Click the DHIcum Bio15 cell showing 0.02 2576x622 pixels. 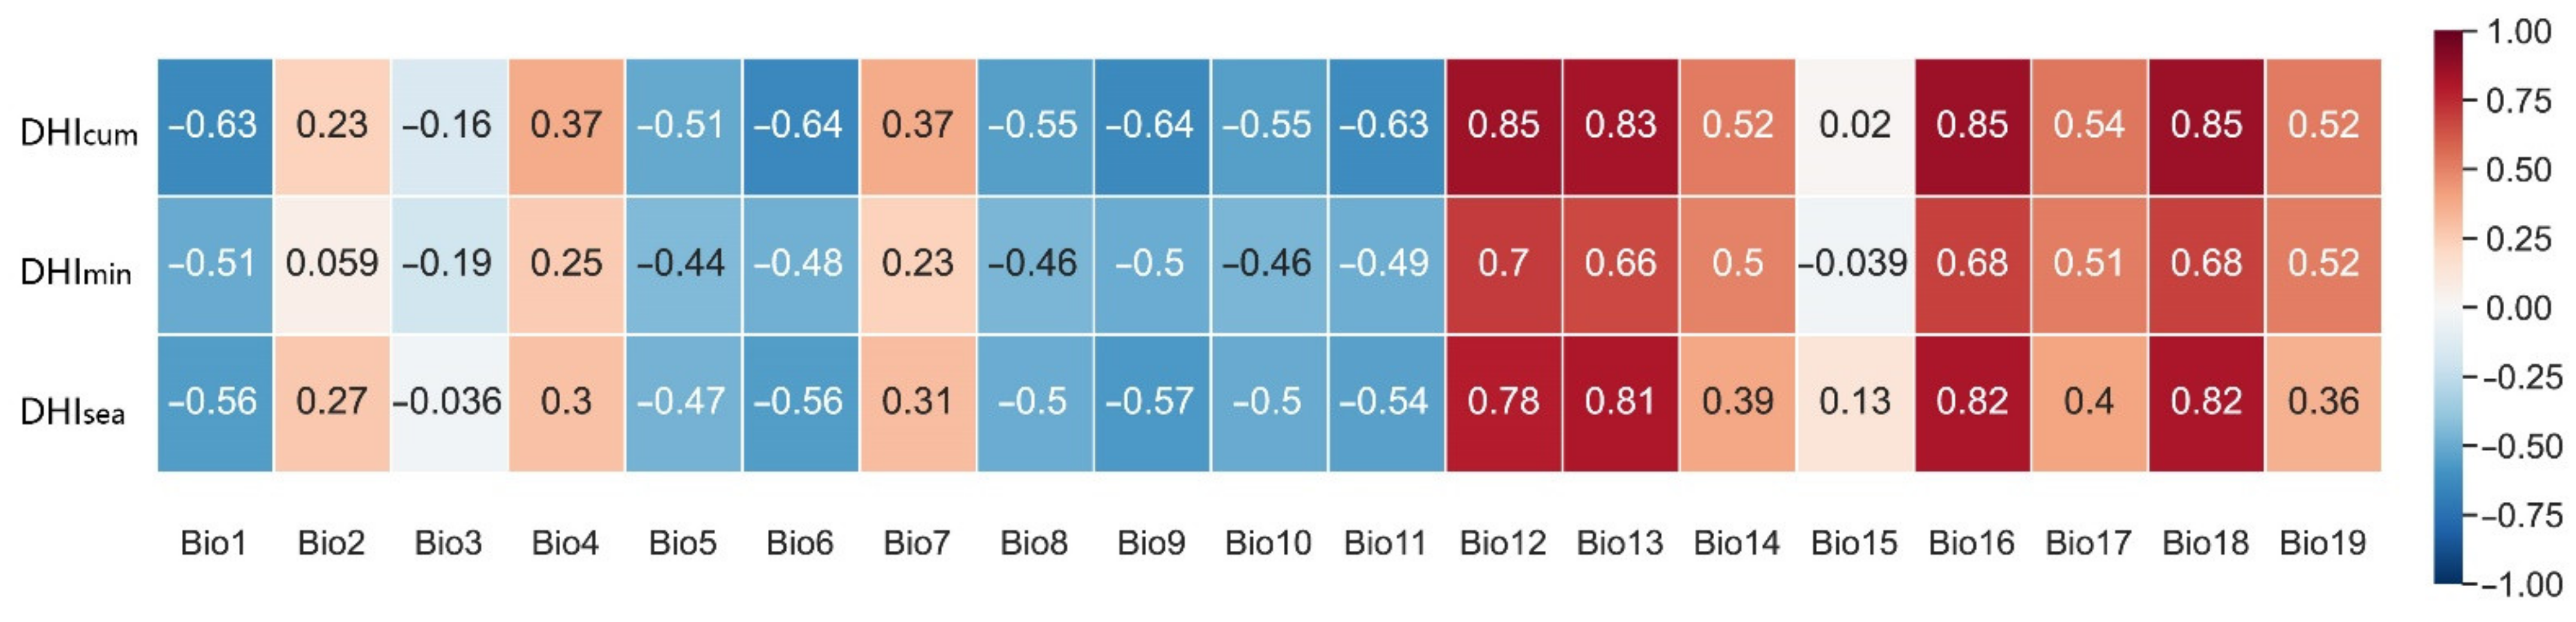click(1854, 126)
